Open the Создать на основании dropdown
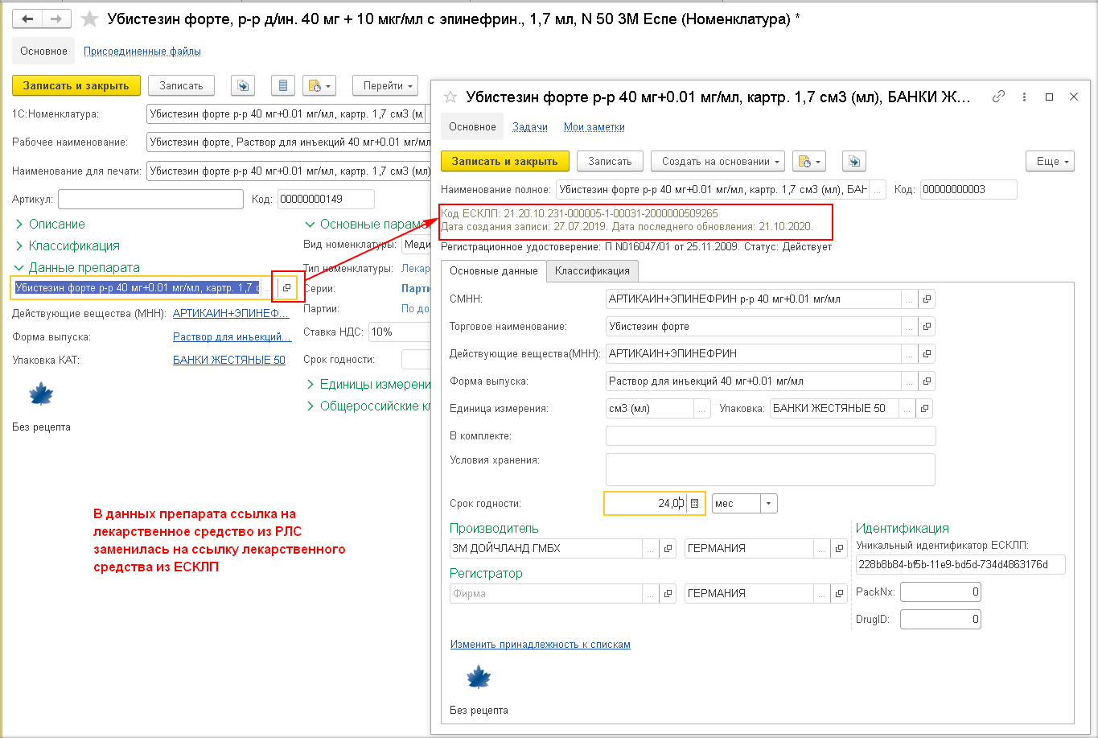 718,161
